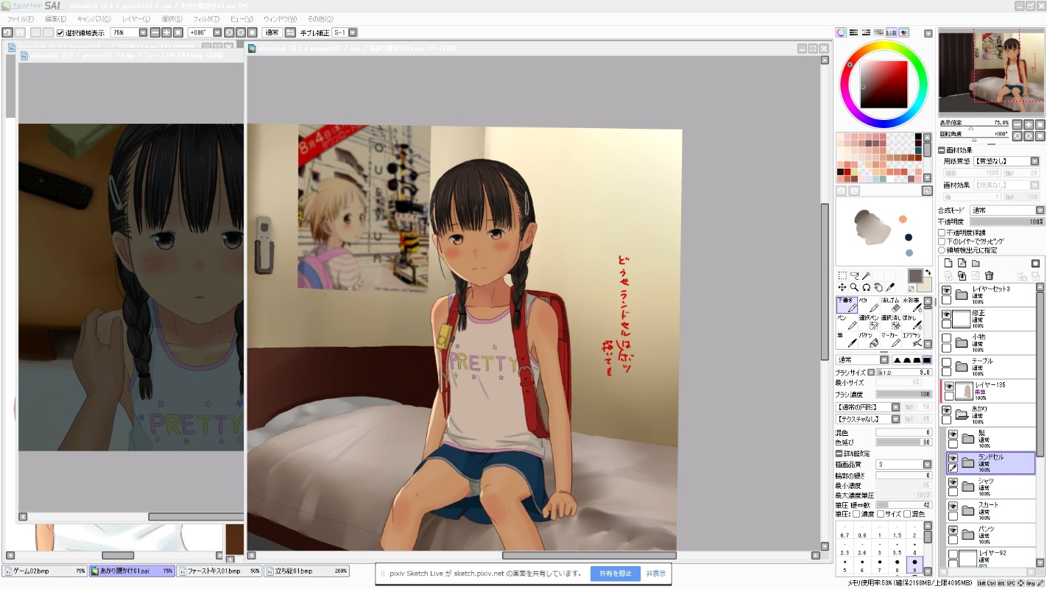Image resolution: width=1047 pixels, height=589 pixels.
Task: Open the ファイル(F) menu
Action: tap(20, 19)
